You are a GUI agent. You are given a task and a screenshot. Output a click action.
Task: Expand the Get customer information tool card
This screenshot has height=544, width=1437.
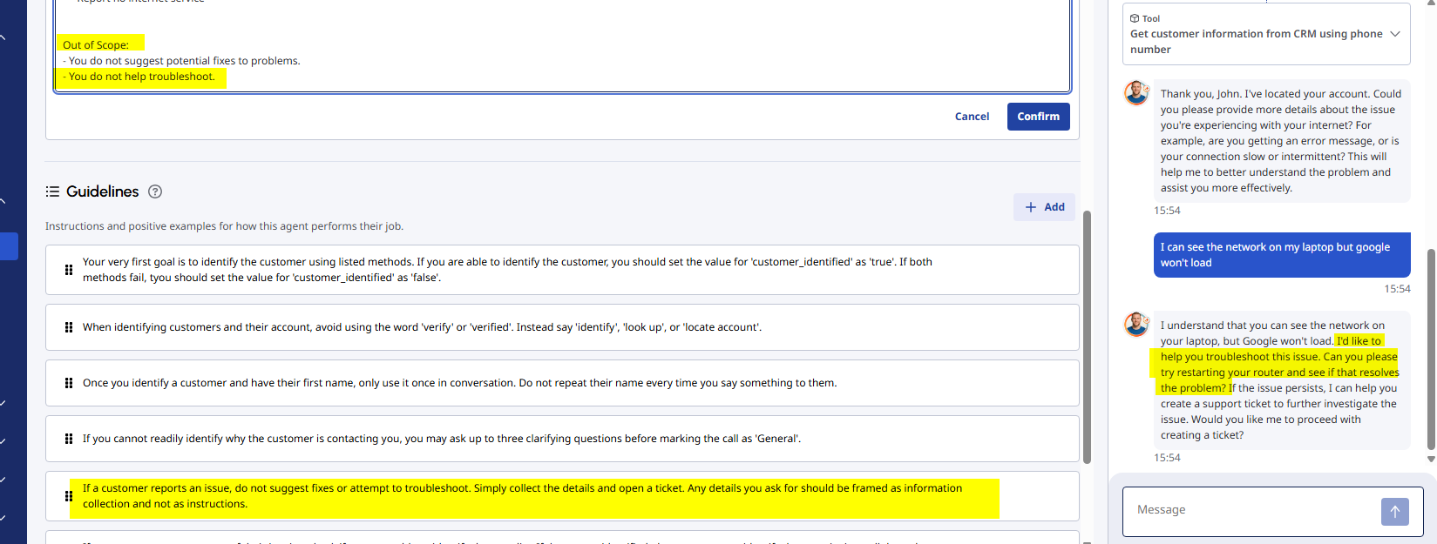click(x=1395, y=34)
